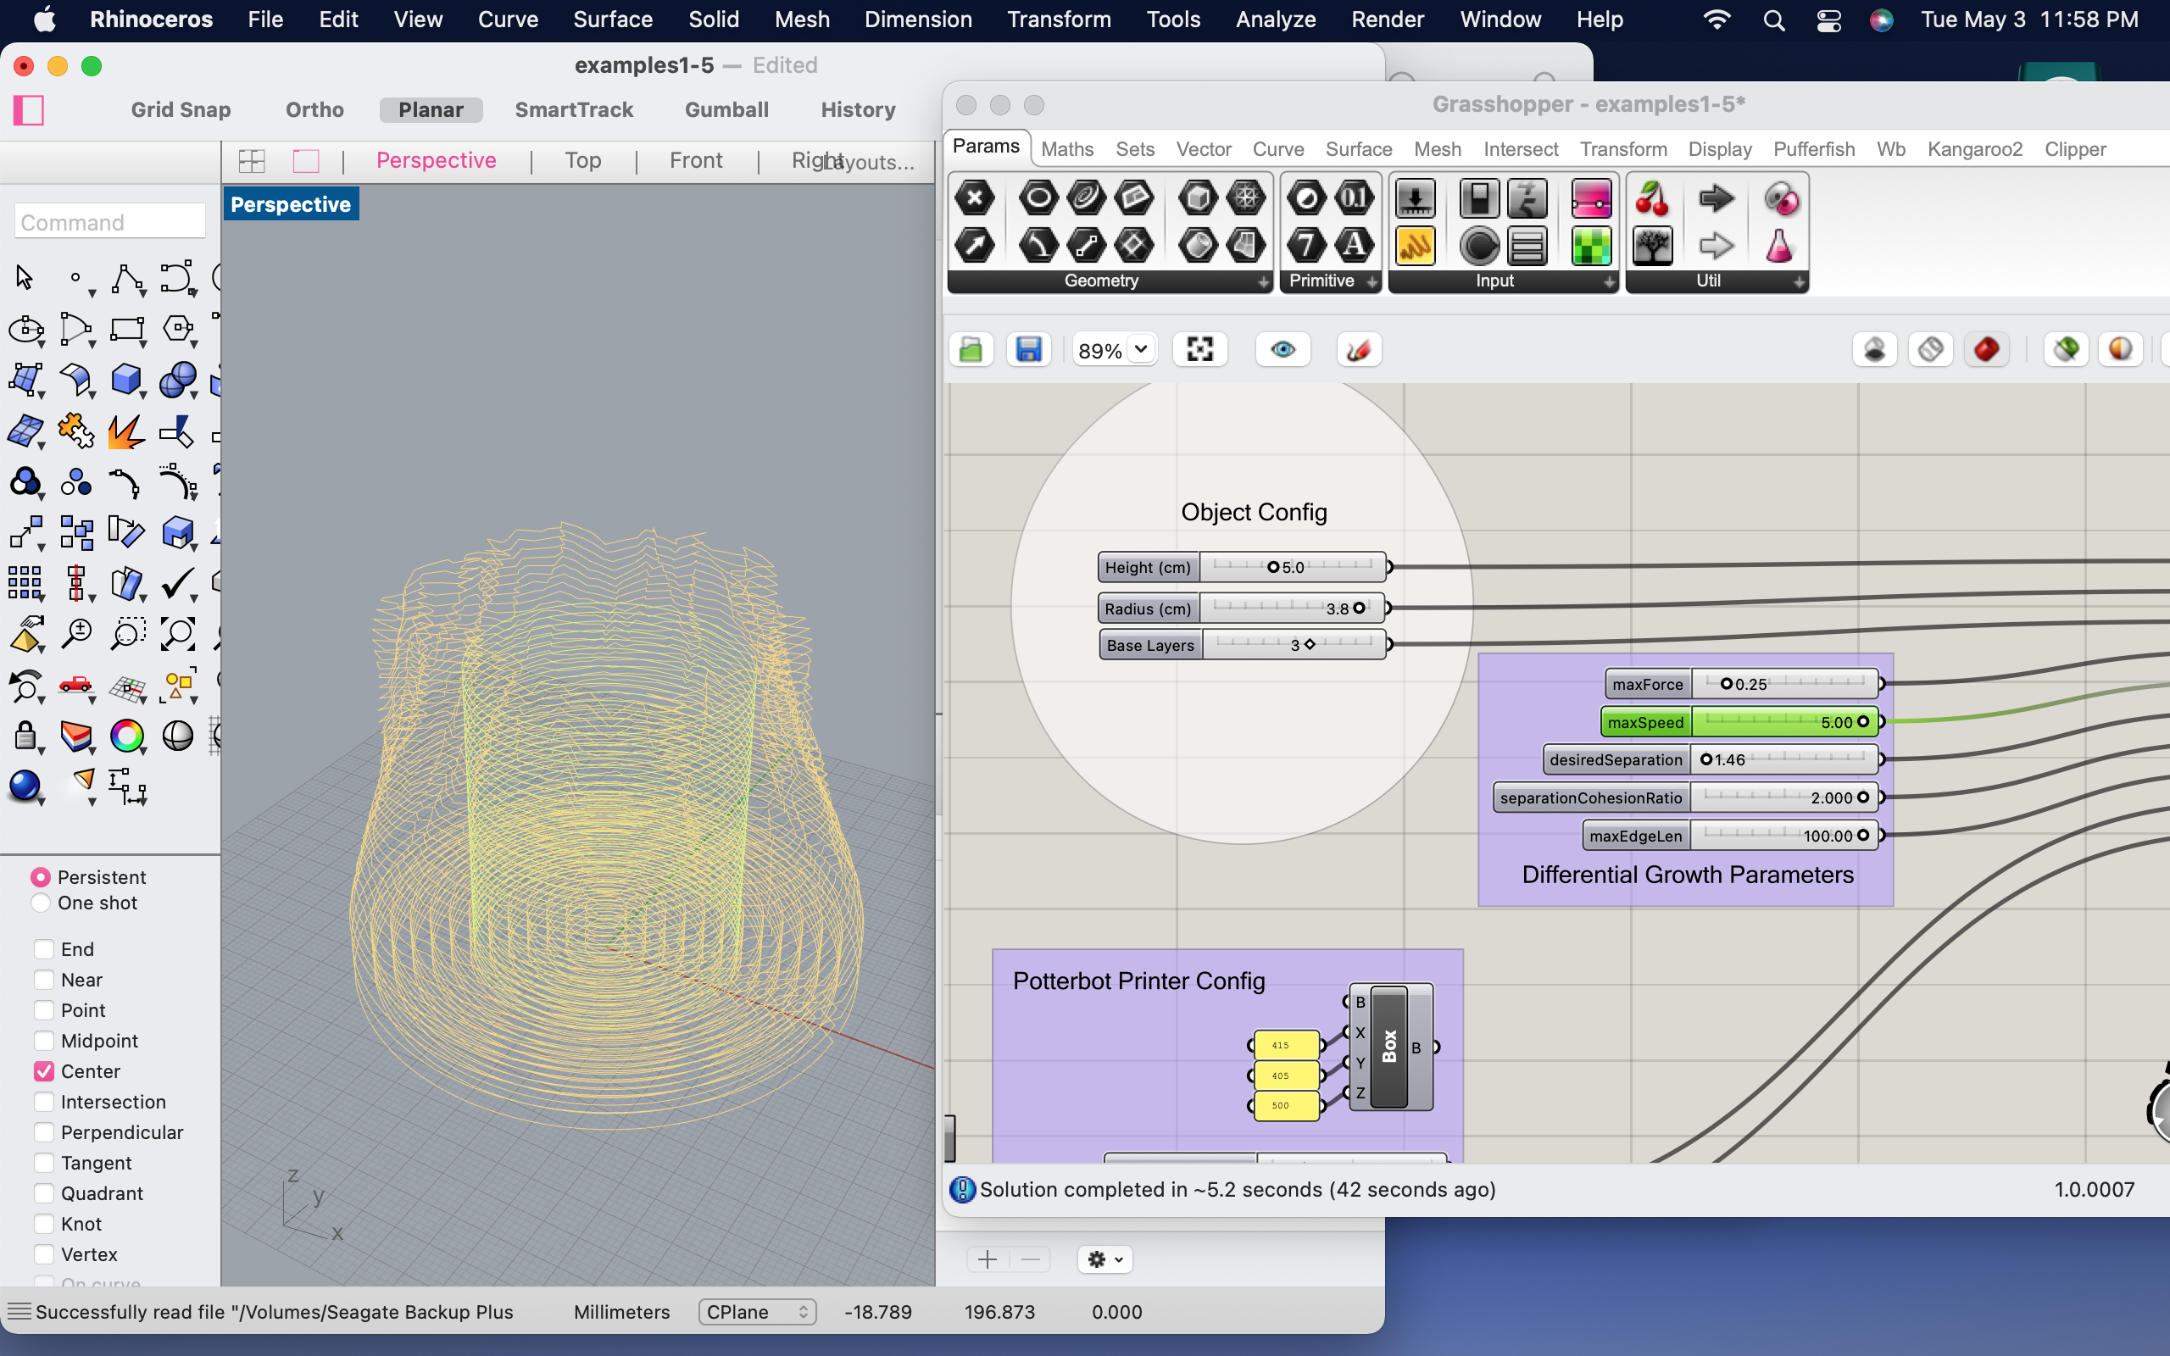Click the Input panel expand button
2170x1356 pixels.
coord(1608,280)
